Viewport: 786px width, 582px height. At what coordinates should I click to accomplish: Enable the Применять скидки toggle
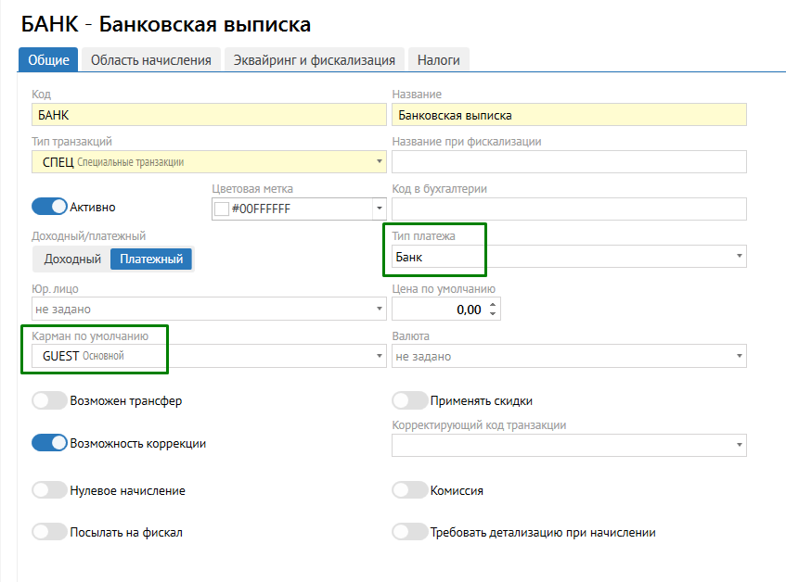(409, 401)
